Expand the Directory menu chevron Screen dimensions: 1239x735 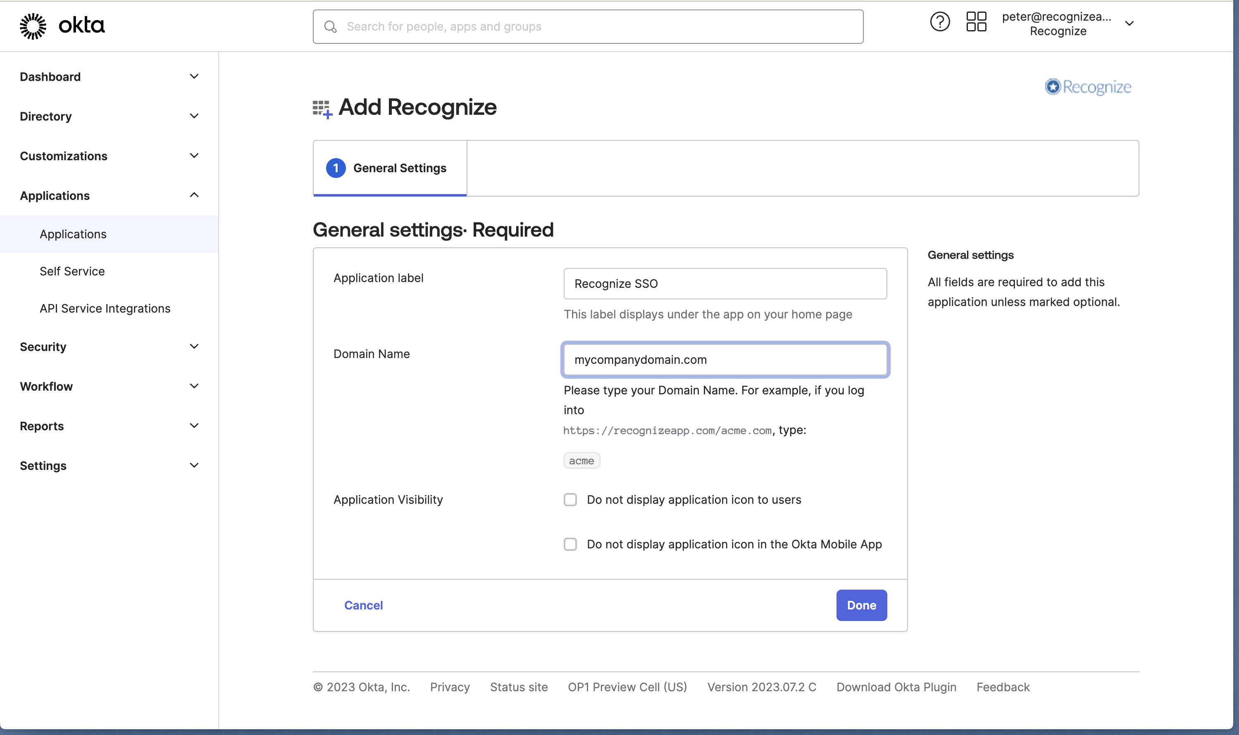[x=194, y=116]
